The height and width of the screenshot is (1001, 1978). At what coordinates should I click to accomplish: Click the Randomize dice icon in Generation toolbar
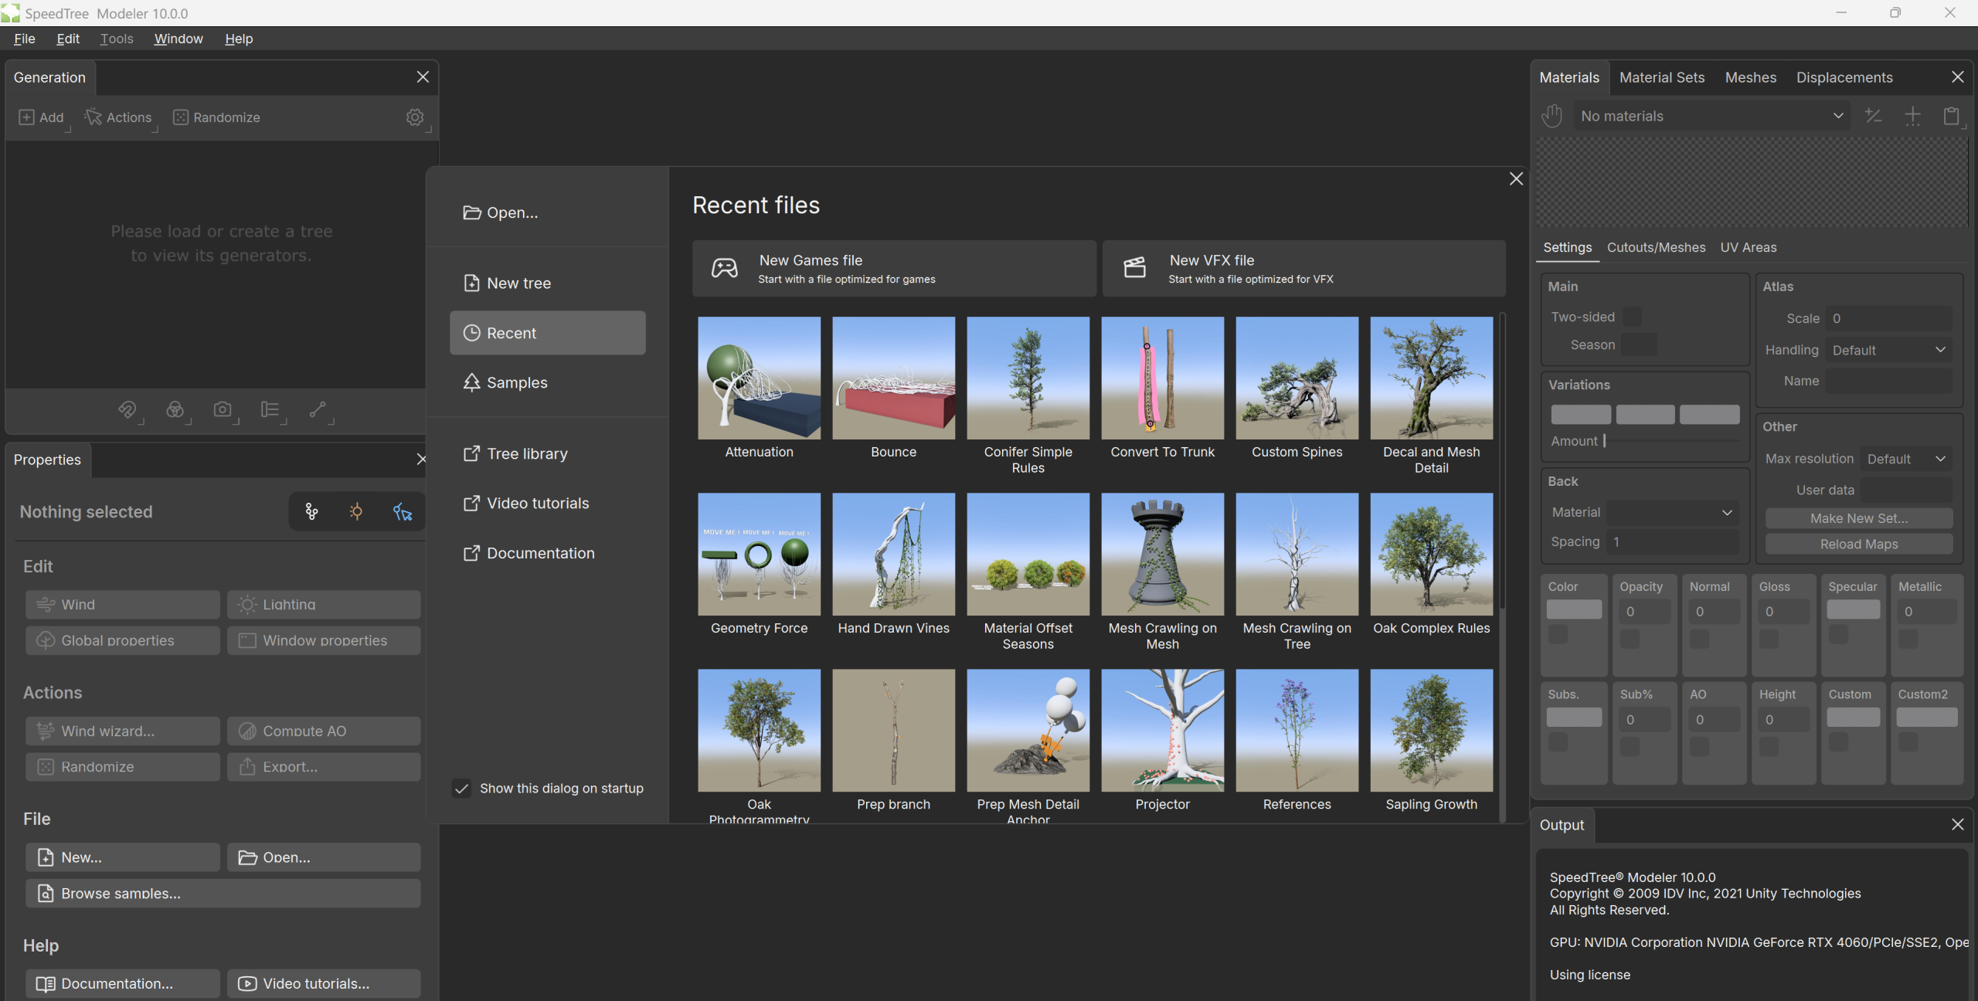pyautogui.click(x=180, y=117)
